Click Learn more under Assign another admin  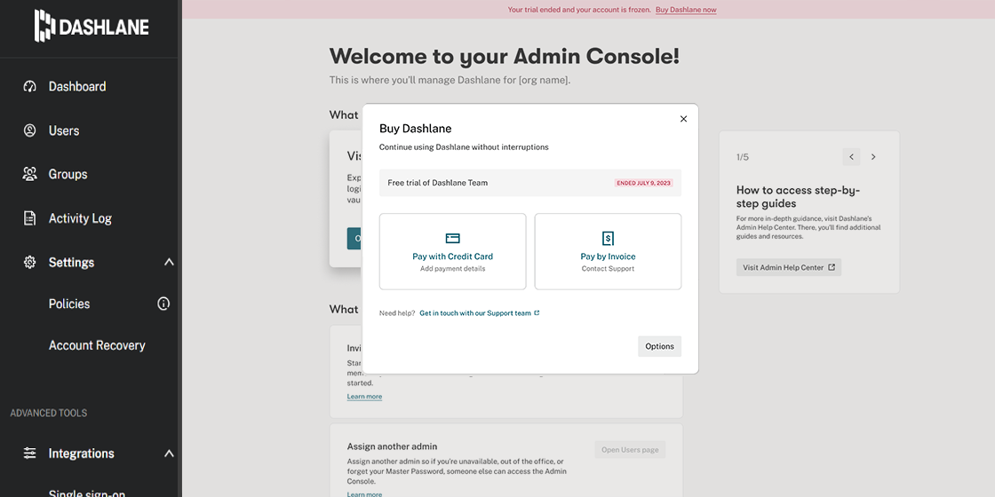[x=364, y=493]
